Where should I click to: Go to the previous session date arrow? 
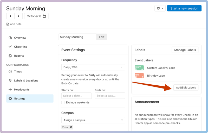[x=10, y=16]
